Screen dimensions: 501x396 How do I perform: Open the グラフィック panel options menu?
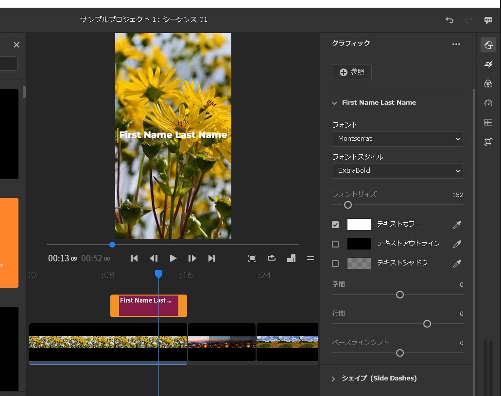(456, 44)
